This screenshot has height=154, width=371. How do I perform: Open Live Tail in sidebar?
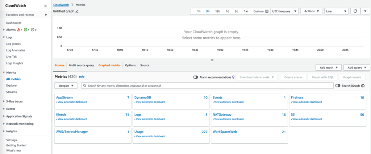(x=11, y=57)
